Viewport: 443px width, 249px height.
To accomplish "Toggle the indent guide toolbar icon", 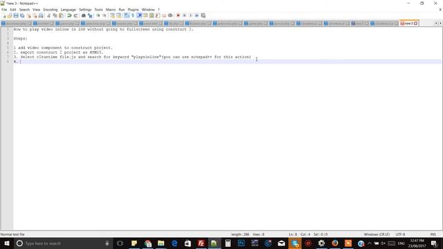I will coord(139,15).
